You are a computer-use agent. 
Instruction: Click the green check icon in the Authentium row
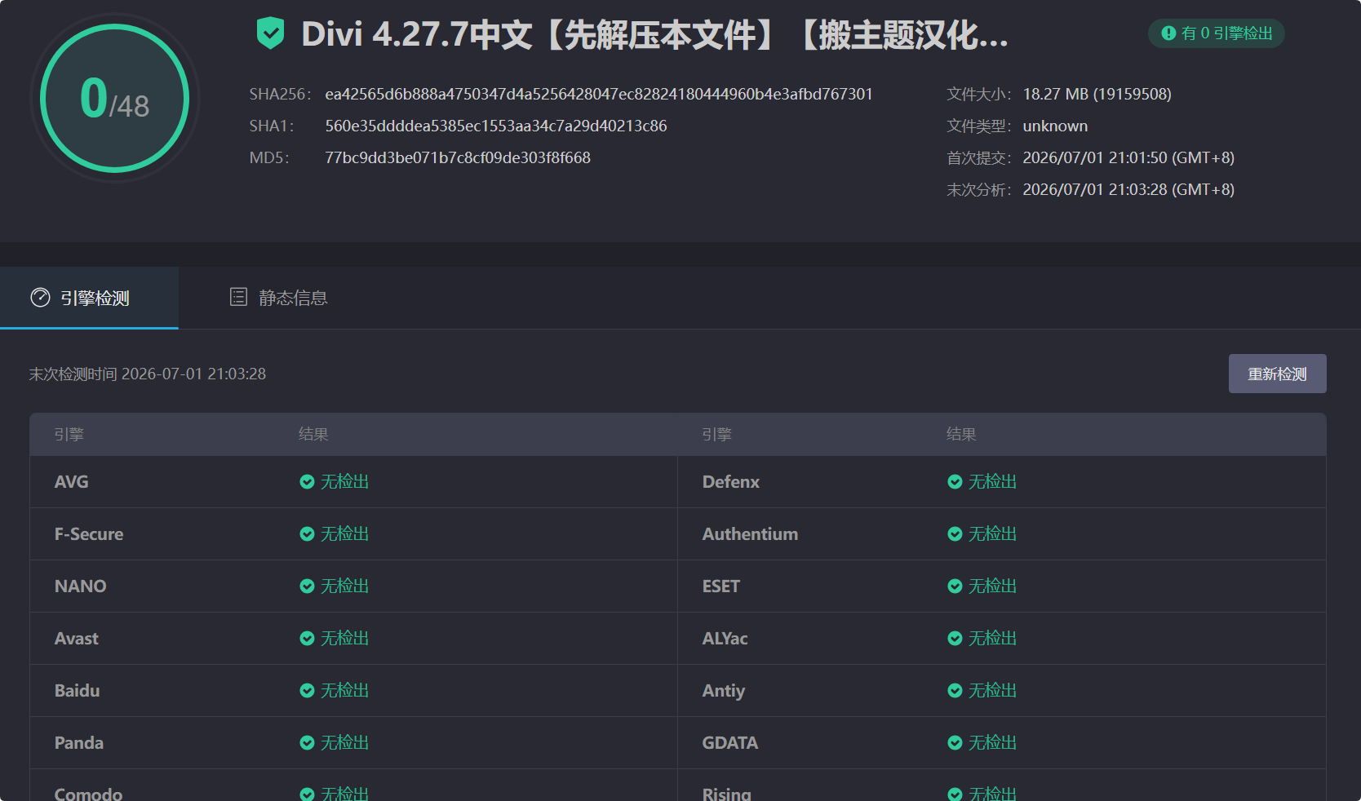[x=955, y=534]
